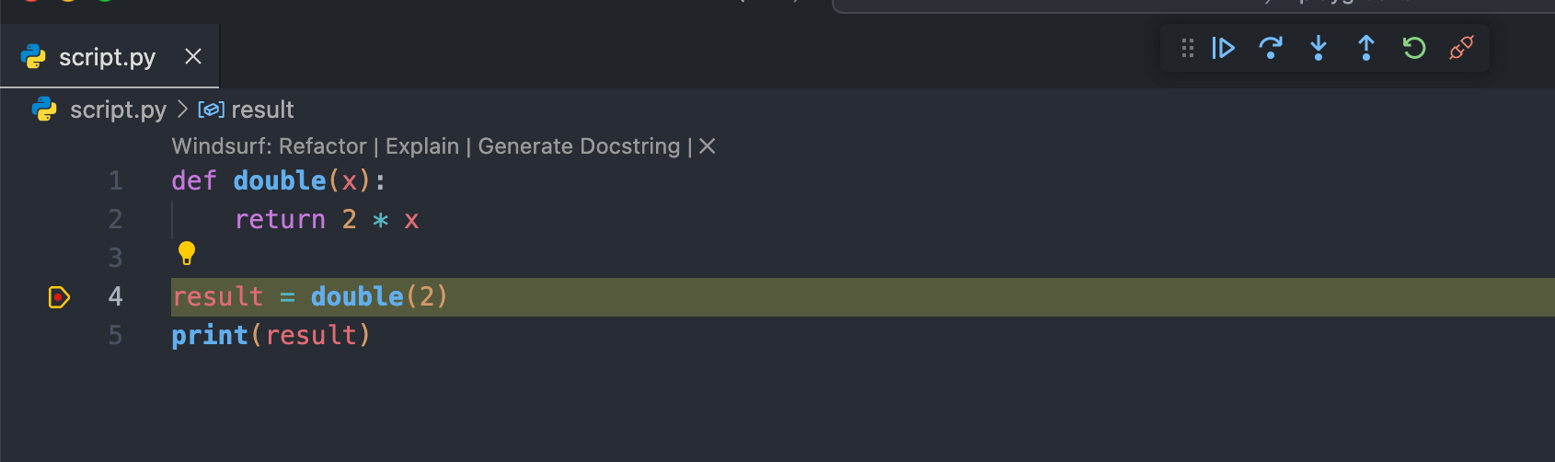Click the Step Into arrow icon
Image resolution: width=1555 pixels, height=462 pixels.
coord(1319,48)
